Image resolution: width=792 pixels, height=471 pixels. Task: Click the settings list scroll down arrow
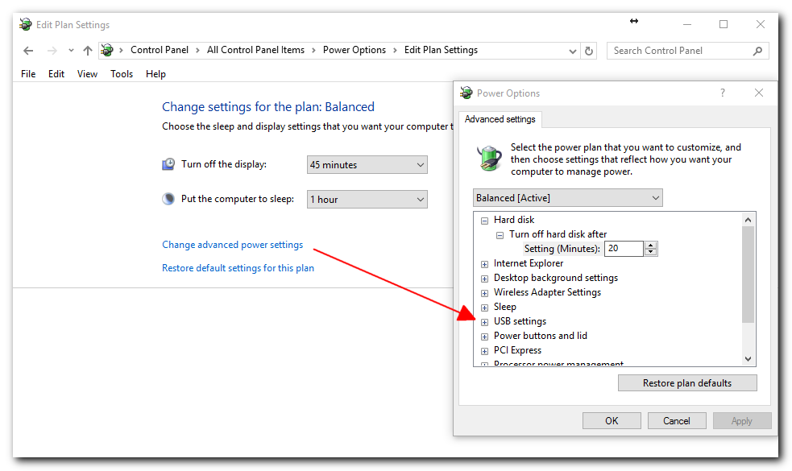pyautogui.click(x=748, y=359)
